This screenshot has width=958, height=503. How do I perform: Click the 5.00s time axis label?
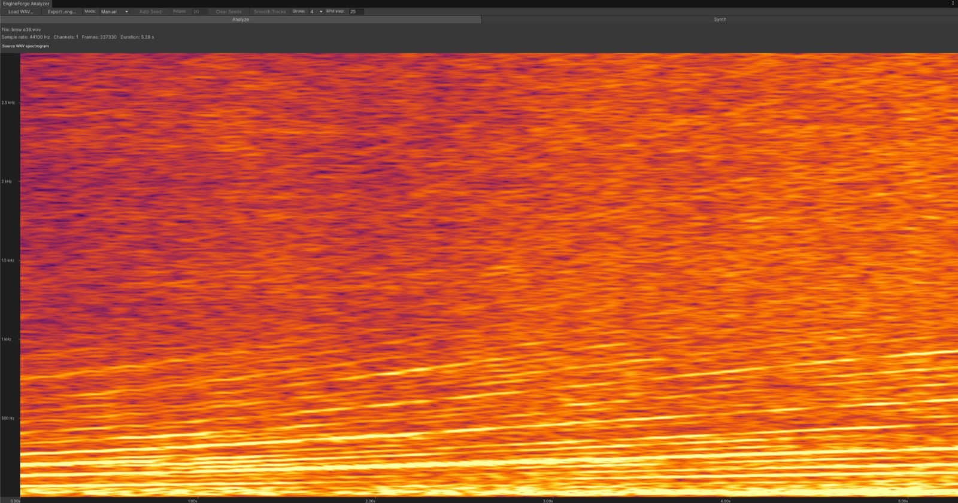point(903,501)
